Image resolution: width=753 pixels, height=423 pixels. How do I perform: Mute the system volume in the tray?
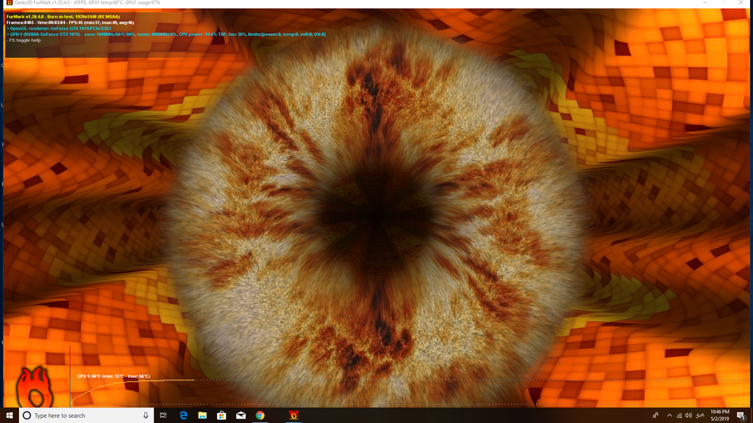(x=690, y=415)
